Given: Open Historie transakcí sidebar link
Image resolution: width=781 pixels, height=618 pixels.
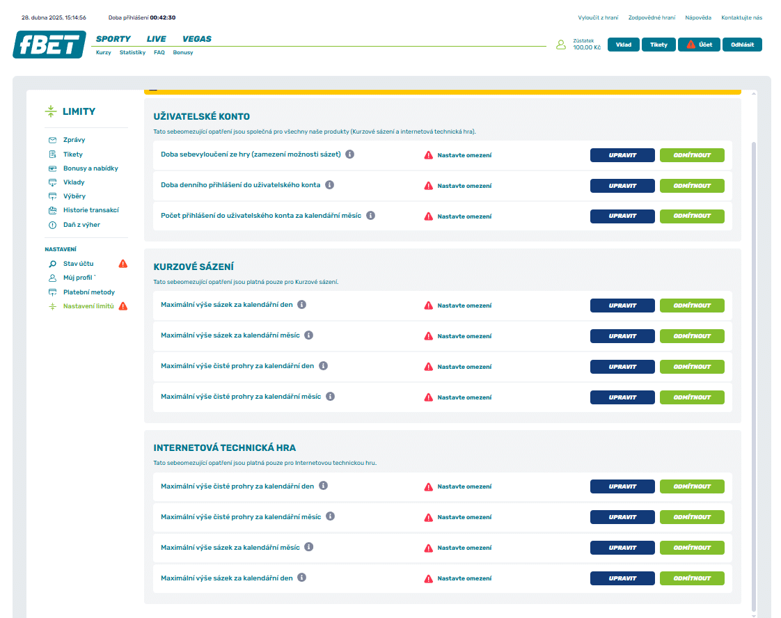Looking at the screenshot, I should 90,210.
